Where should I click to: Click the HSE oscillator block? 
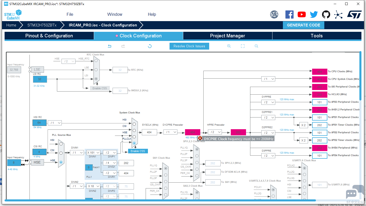point(37,162)
